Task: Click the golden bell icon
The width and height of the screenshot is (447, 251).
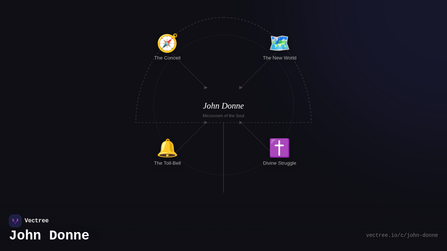Action: point(167,148)
